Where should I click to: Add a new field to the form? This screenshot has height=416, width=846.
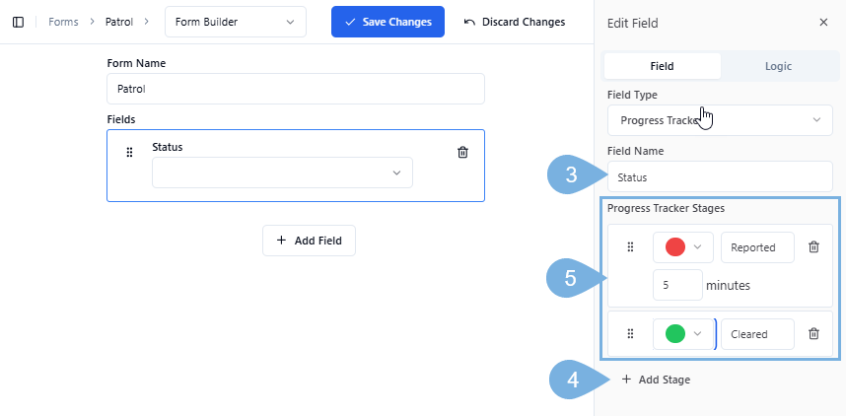click(309, 241)
